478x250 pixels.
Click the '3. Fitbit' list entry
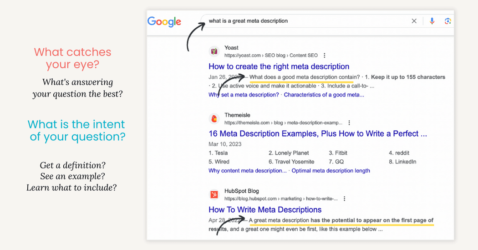point(338,153)
